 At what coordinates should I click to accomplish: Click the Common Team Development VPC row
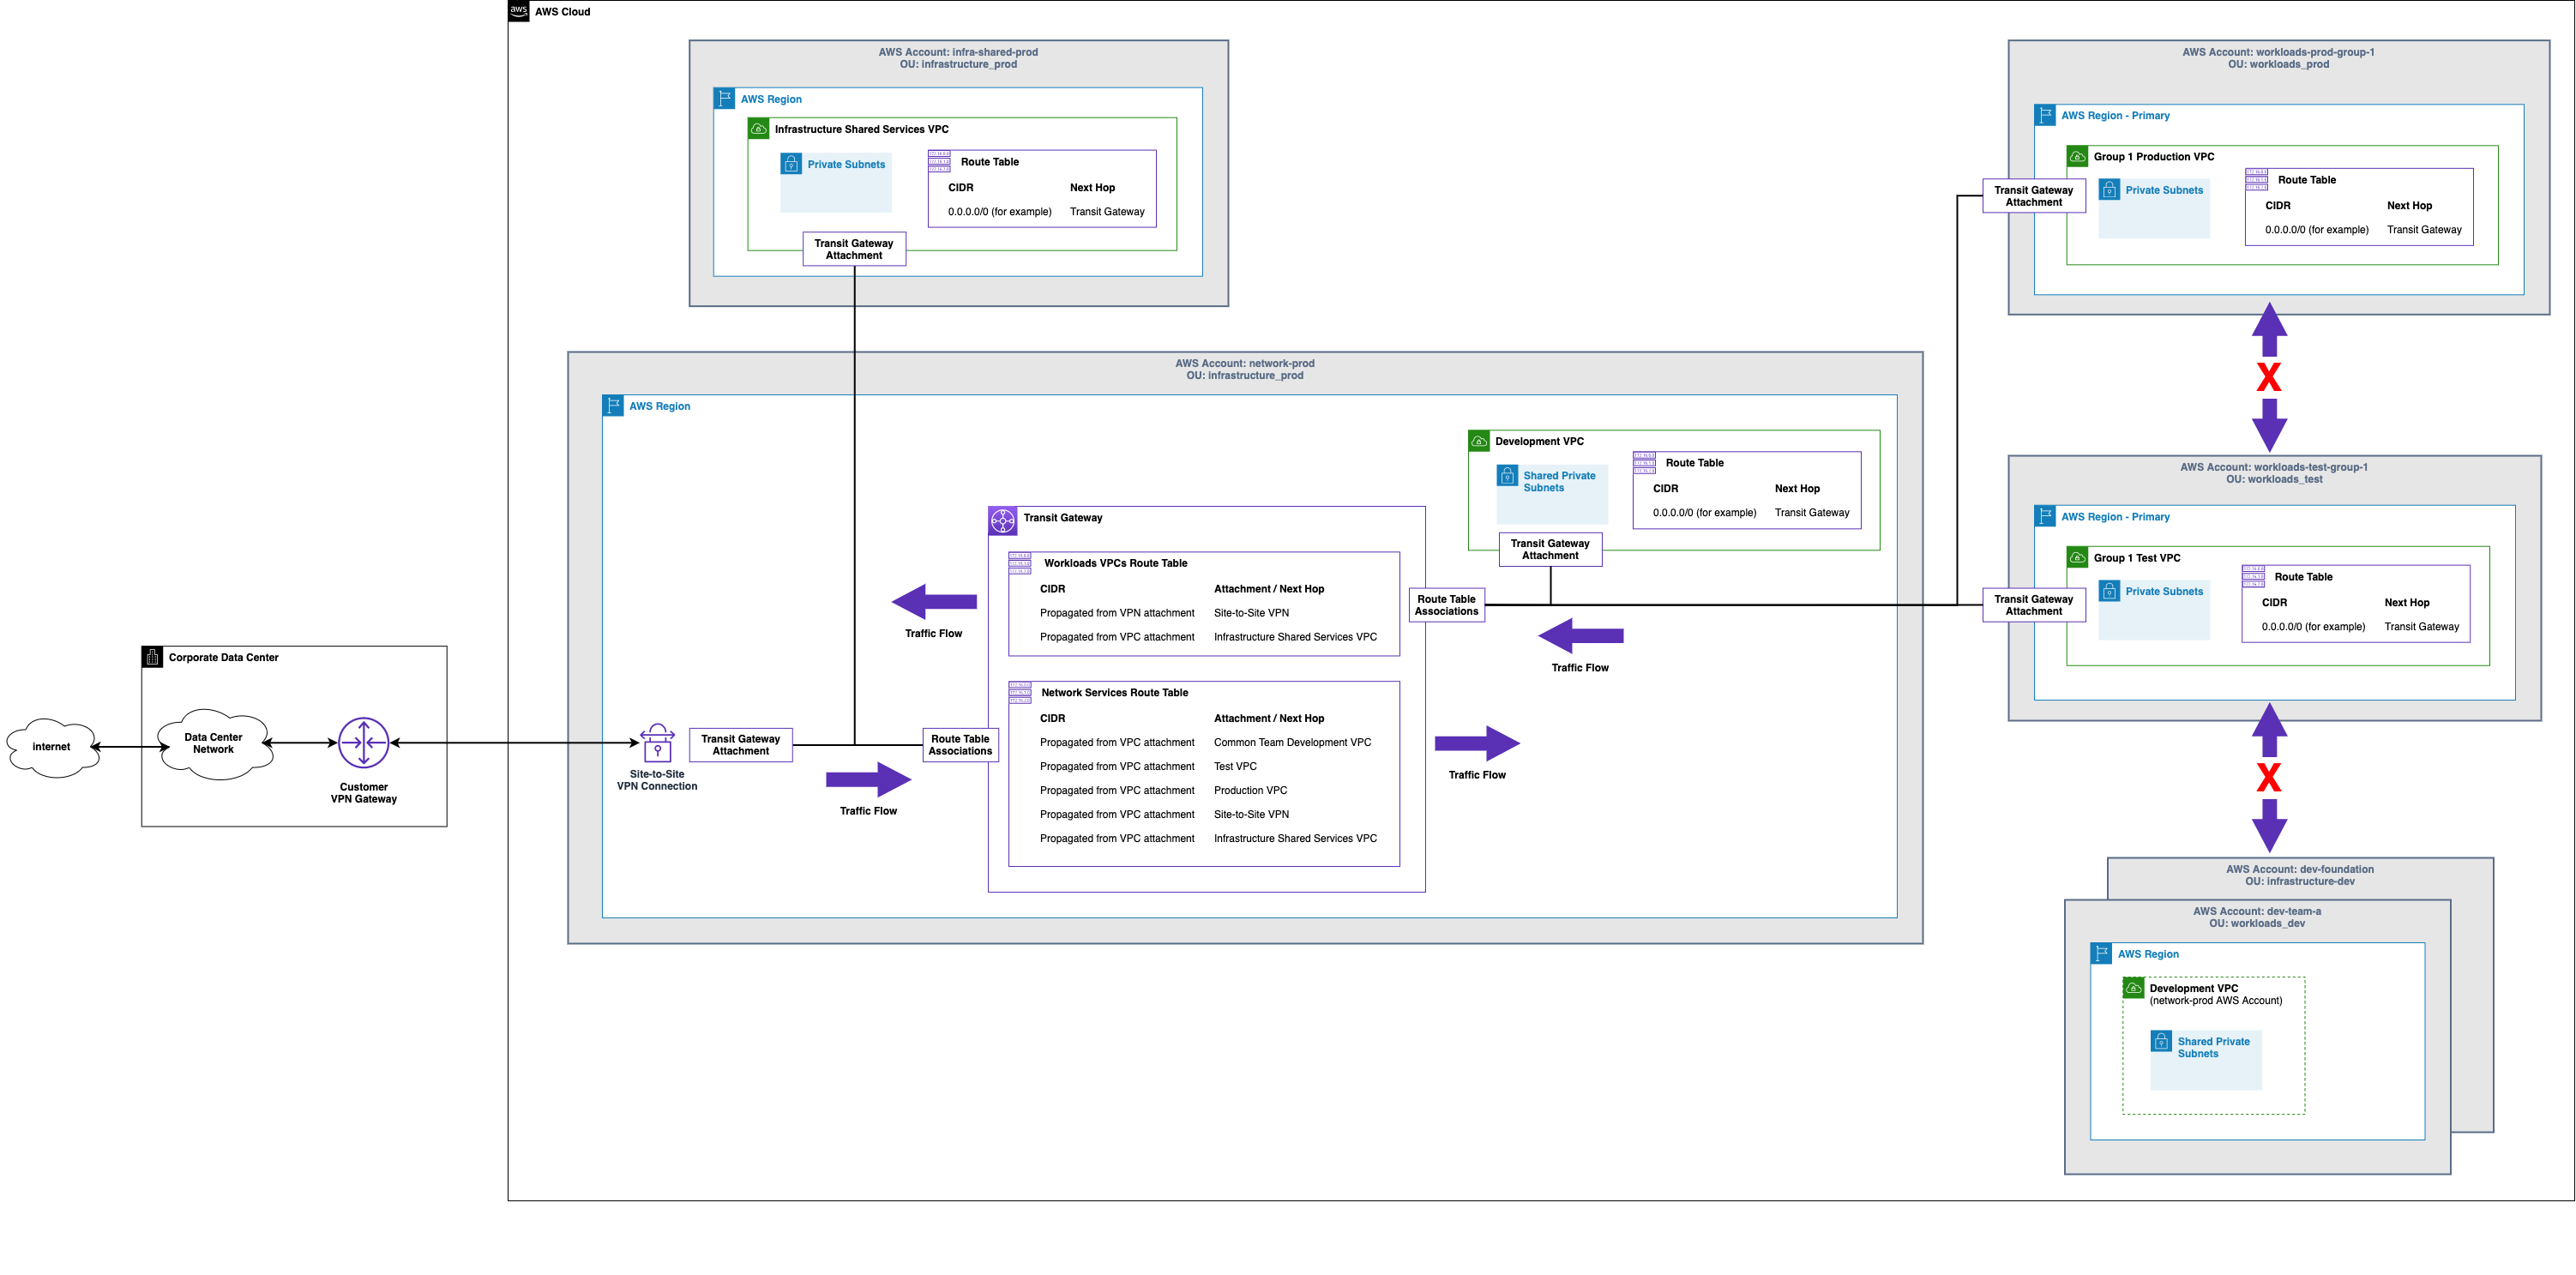coord(1205,742)
